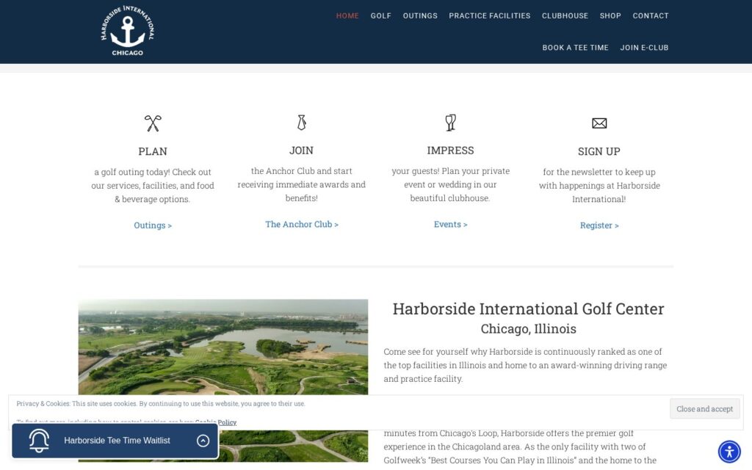Go to the Home menu item

[x=347, y=16]
